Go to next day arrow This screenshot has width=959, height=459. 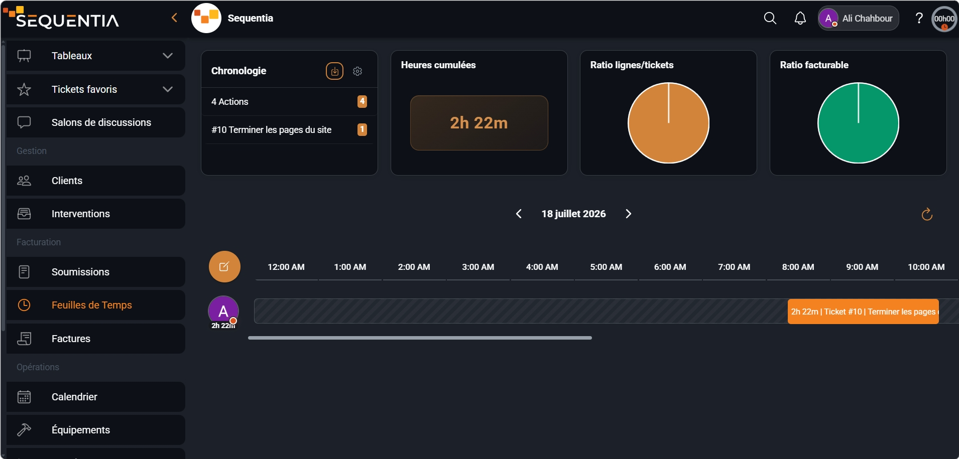coord(628,214)
